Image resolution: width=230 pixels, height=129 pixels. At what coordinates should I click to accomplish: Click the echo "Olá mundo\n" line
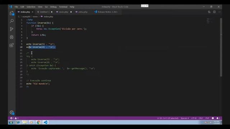click(38, 83)
